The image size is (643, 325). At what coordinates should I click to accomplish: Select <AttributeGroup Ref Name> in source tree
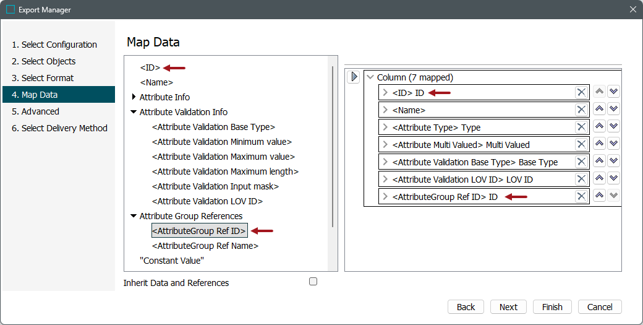pos(205,246)
